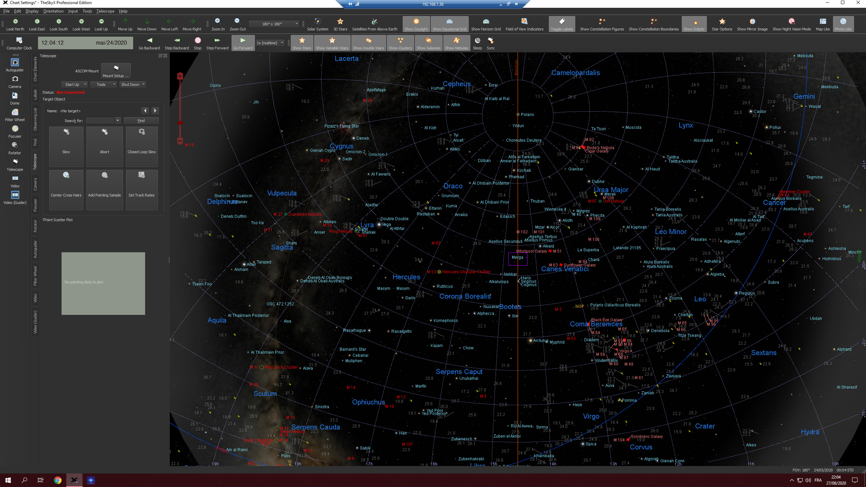
Task: Toggle Field of View Indicators
Action: pos(524,24)
